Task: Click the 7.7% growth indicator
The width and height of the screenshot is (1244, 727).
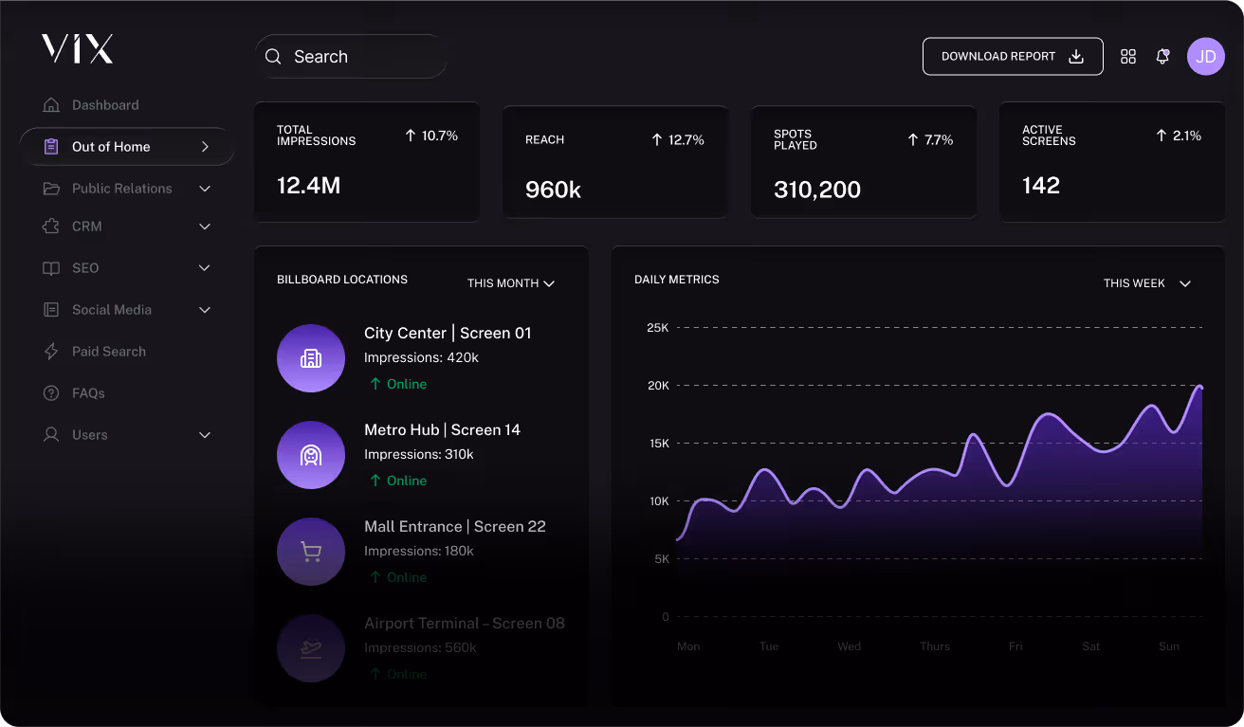Action: [x=930, y=139]
